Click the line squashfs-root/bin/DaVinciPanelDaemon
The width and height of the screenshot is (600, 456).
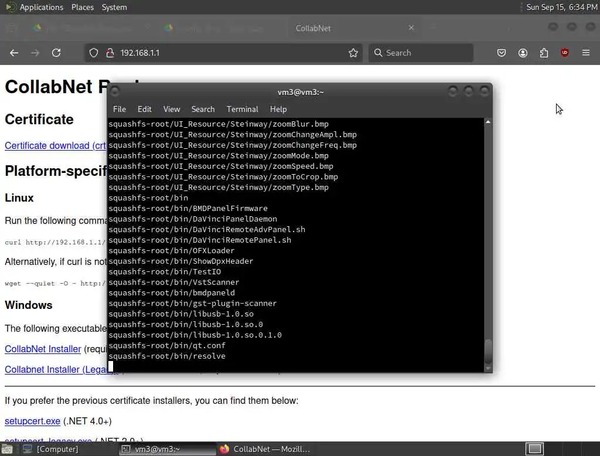192,219
